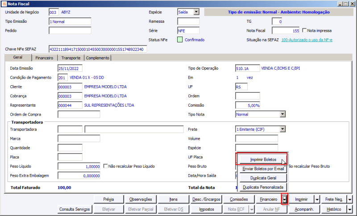Open Desc./Encargos button

206,199
